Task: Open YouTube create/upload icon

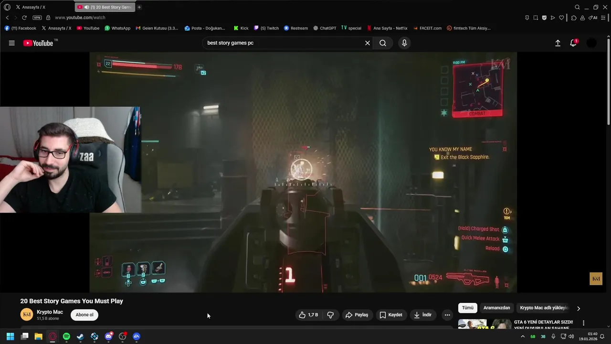Action: (558, 43)
